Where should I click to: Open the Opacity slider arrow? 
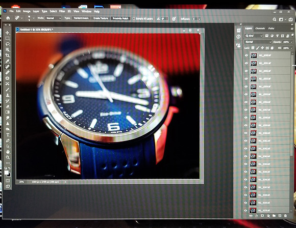tap(291, 42)
